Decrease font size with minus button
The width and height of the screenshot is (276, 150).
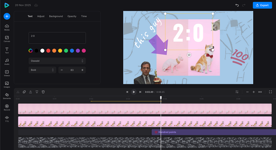62,70
